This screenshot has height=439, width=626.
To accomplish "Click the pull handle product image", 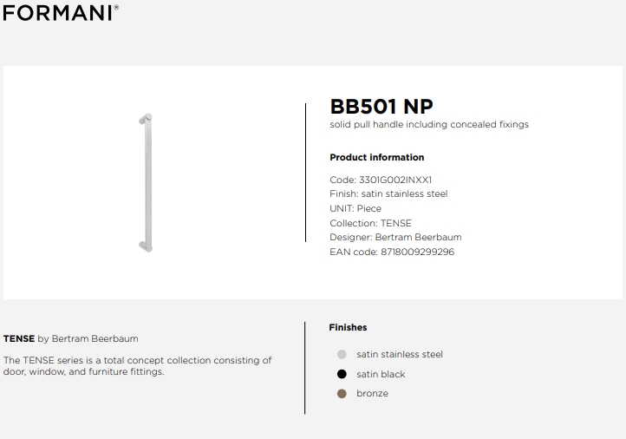I will tap(146, 183).
